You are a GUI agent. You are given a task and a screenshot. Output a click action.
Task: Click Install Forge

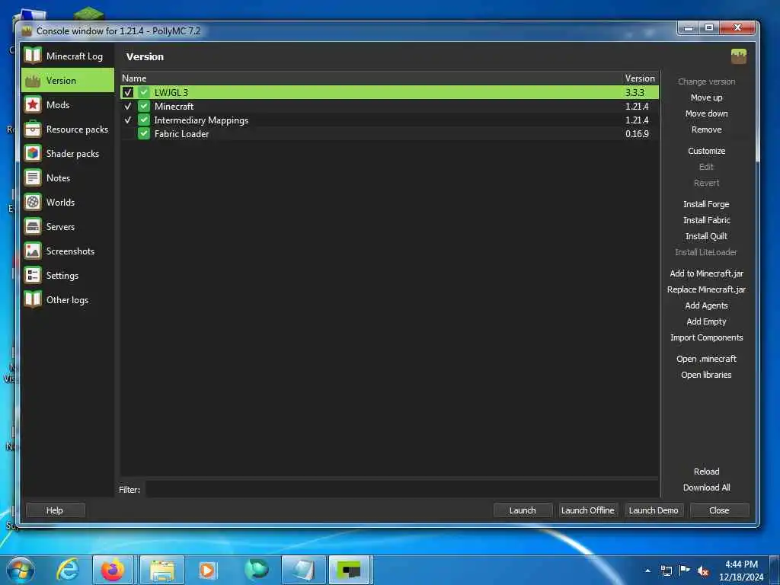(x=706, y=204)
